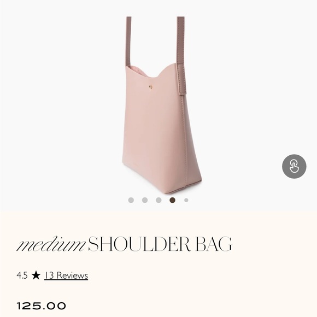Click the black star rating icon
Image resolution: width=317 pixels, height=317 pixels.
(36, 275)
